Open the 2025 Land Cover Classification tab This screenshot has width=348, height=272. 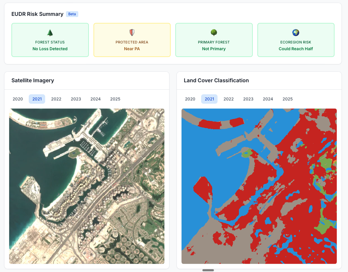tap(288, 99)
